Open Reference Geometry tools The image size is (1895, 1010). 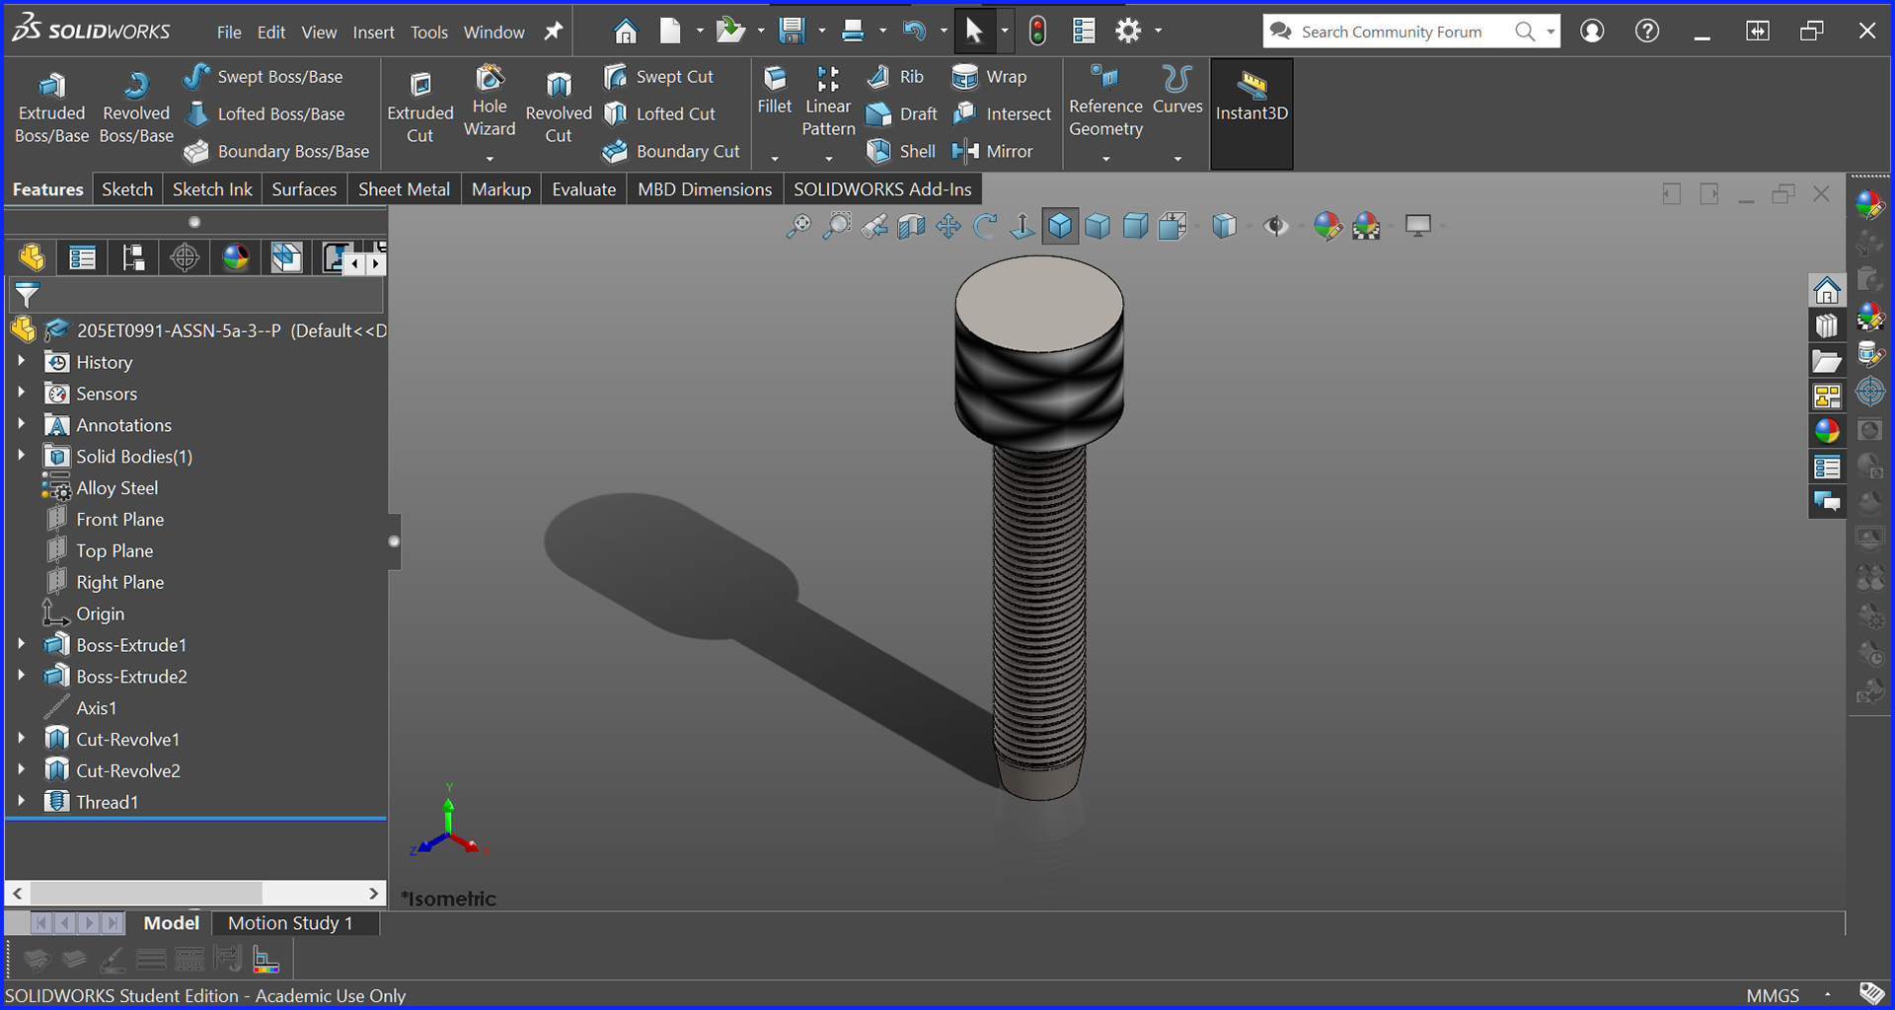coord(1105,102)
